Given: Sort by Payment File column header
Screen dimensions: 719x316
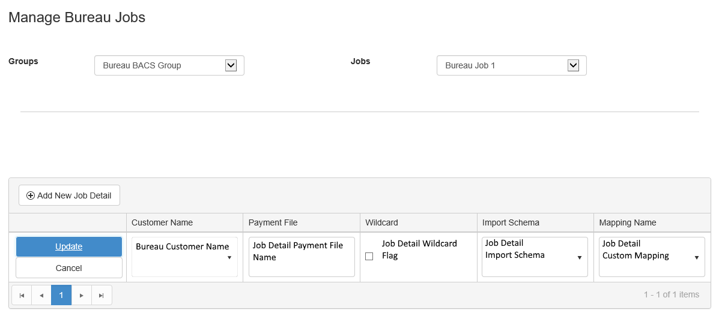Looking at the screenshot, I should click(273, 222).
